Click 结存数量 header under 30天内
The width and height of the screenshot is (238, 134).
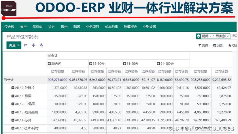click(58, 72)
